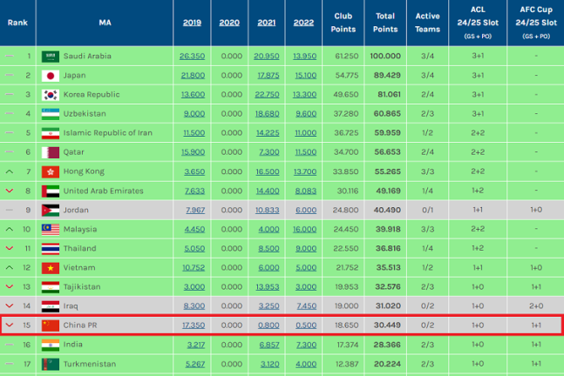564x376 pixels.
Task: Click UAE's red down rank arrow
Action: 10,191
